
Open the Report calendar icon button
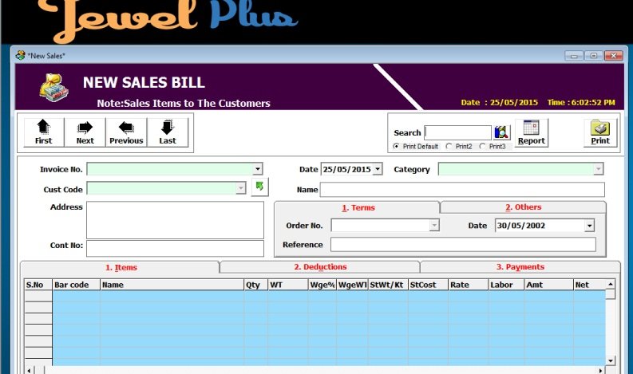click(531, 132)
